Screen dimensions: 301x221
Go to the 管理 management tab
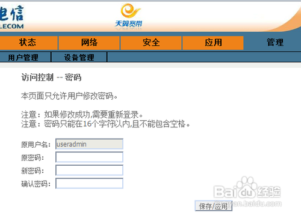pyautogui.click(x=275, y=43)
